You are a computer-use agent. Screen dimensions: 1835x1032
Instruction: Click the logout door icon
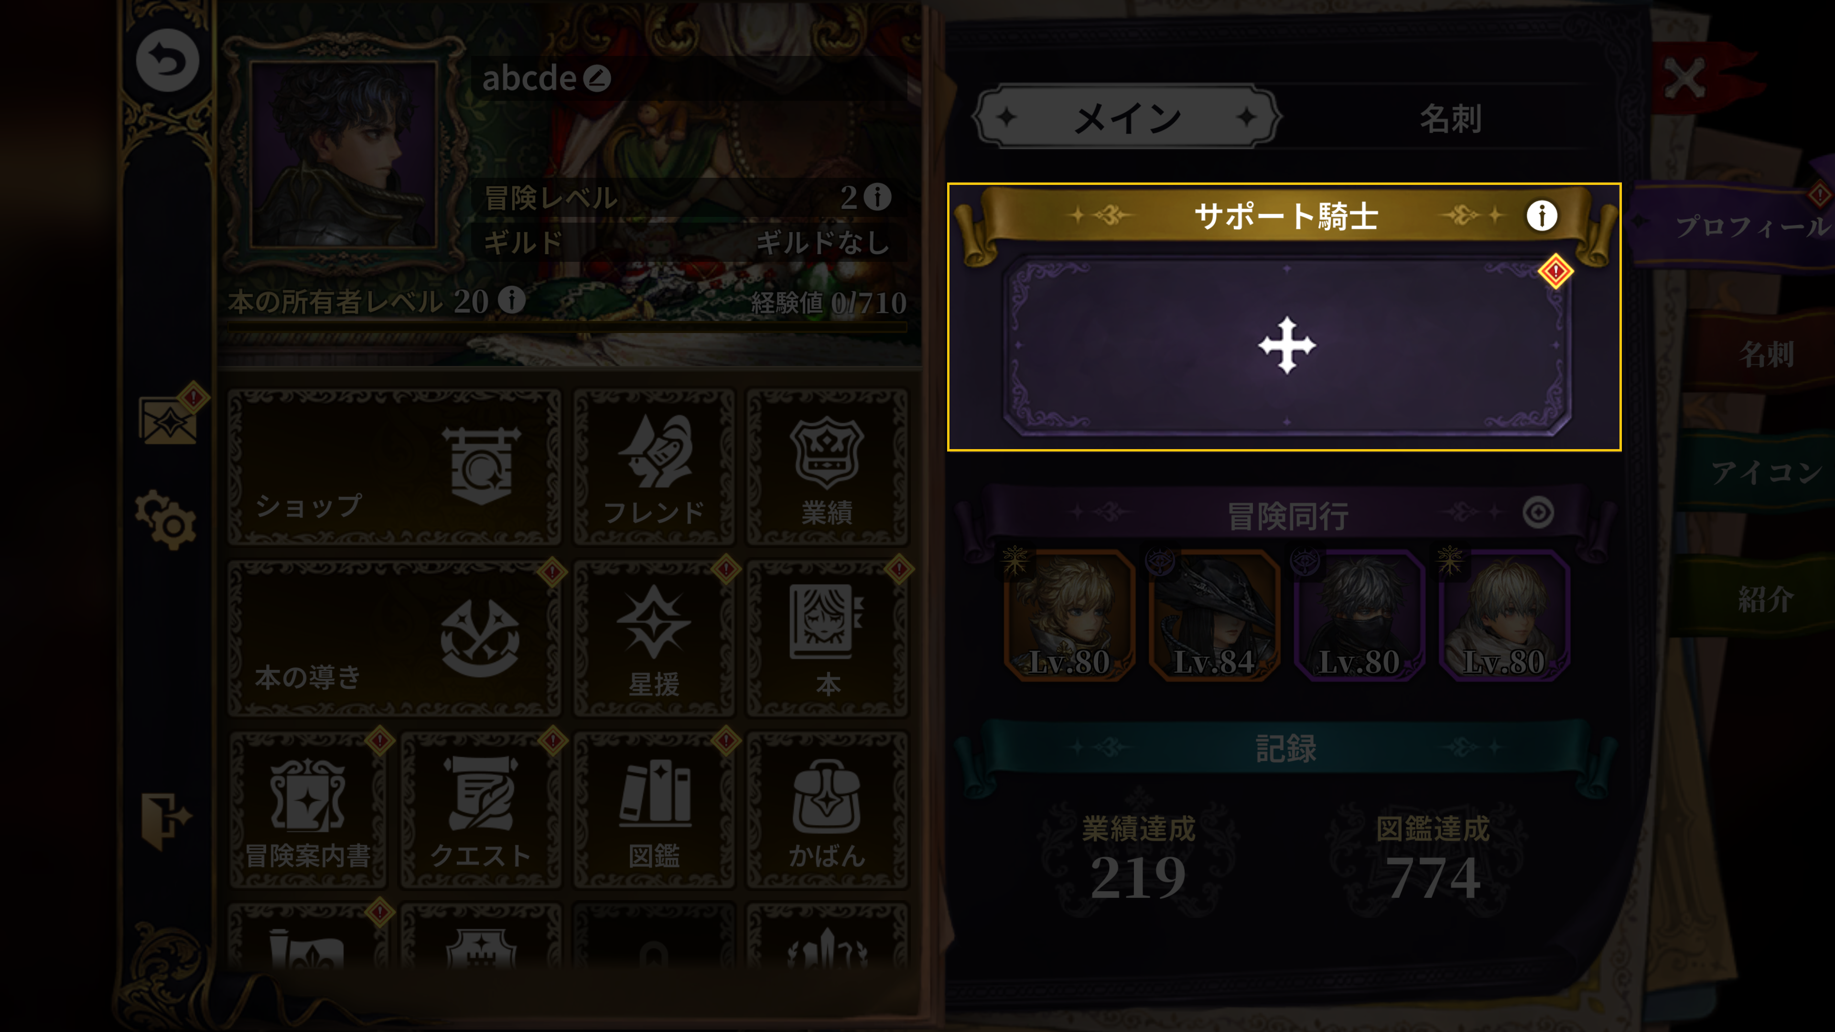coord(165,820)
